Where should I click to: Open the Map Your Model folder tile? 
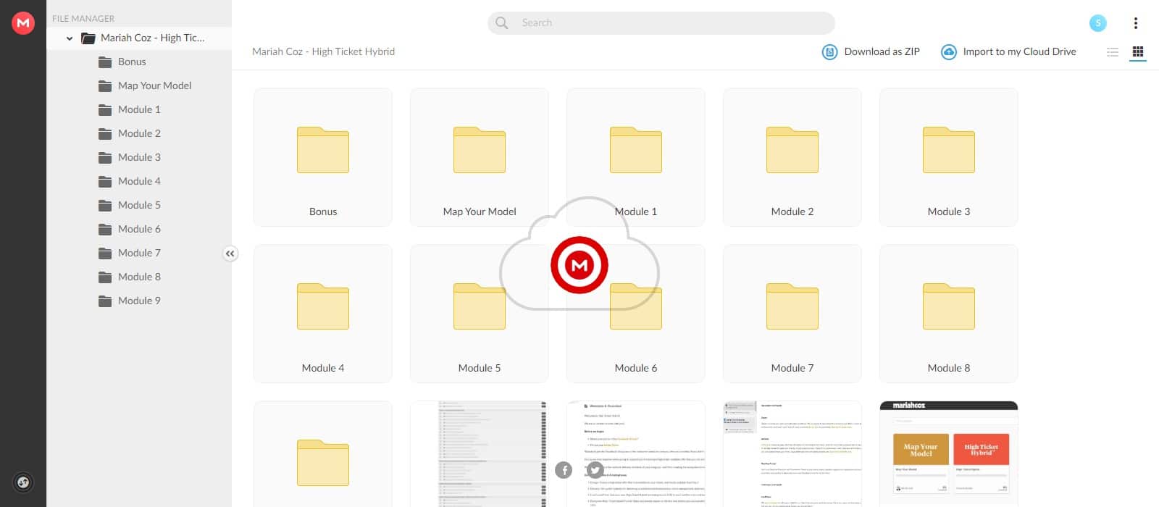[479, 157]
